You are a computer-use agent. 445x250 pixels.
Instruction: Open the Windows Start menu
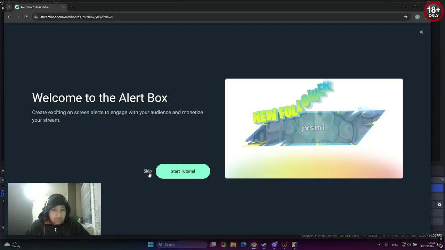151,244
